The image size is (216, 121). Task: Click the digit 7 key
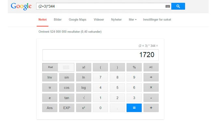(x=101, y=77)
